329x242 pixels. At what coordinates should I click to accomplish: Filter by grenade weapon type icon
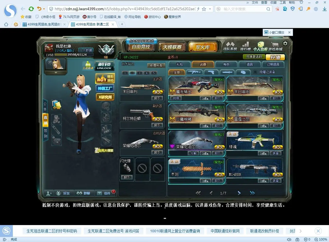(243, 72)
